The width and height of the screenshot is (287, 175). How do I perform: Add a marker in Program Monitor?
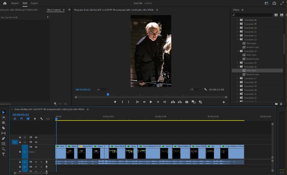click(115, 102)
